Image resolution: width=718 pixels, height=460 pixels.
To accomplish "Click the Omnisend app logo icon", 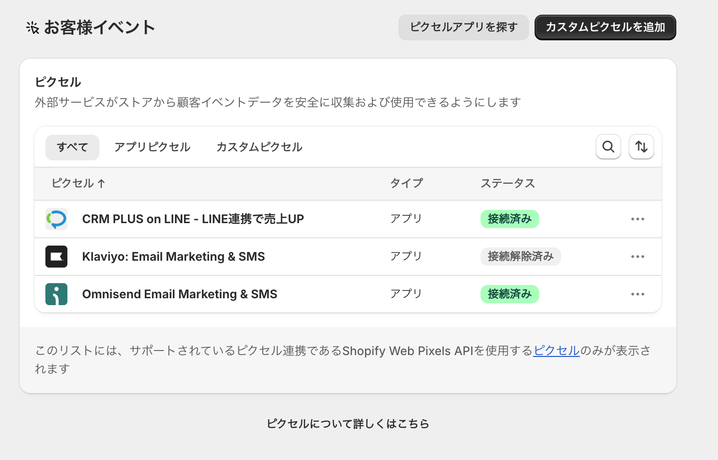I will tap(56, 294).
